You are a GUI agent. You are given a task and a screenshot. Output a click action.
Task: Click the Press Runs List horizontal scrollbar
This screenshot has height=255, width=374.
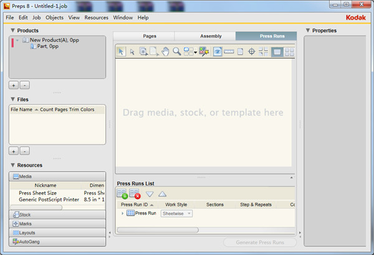pyautogui.click(x=158, y=230)
